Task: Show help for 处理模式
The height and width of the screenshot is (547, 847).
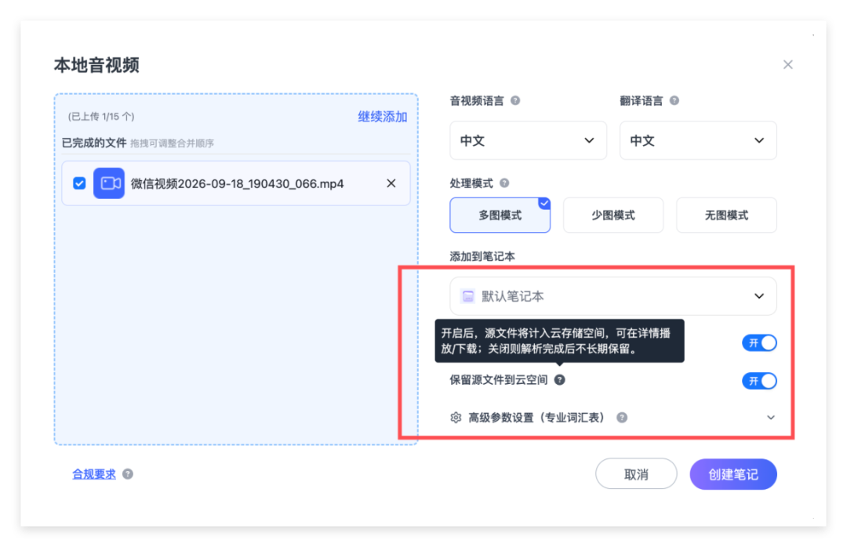Action: coord(504,183)
